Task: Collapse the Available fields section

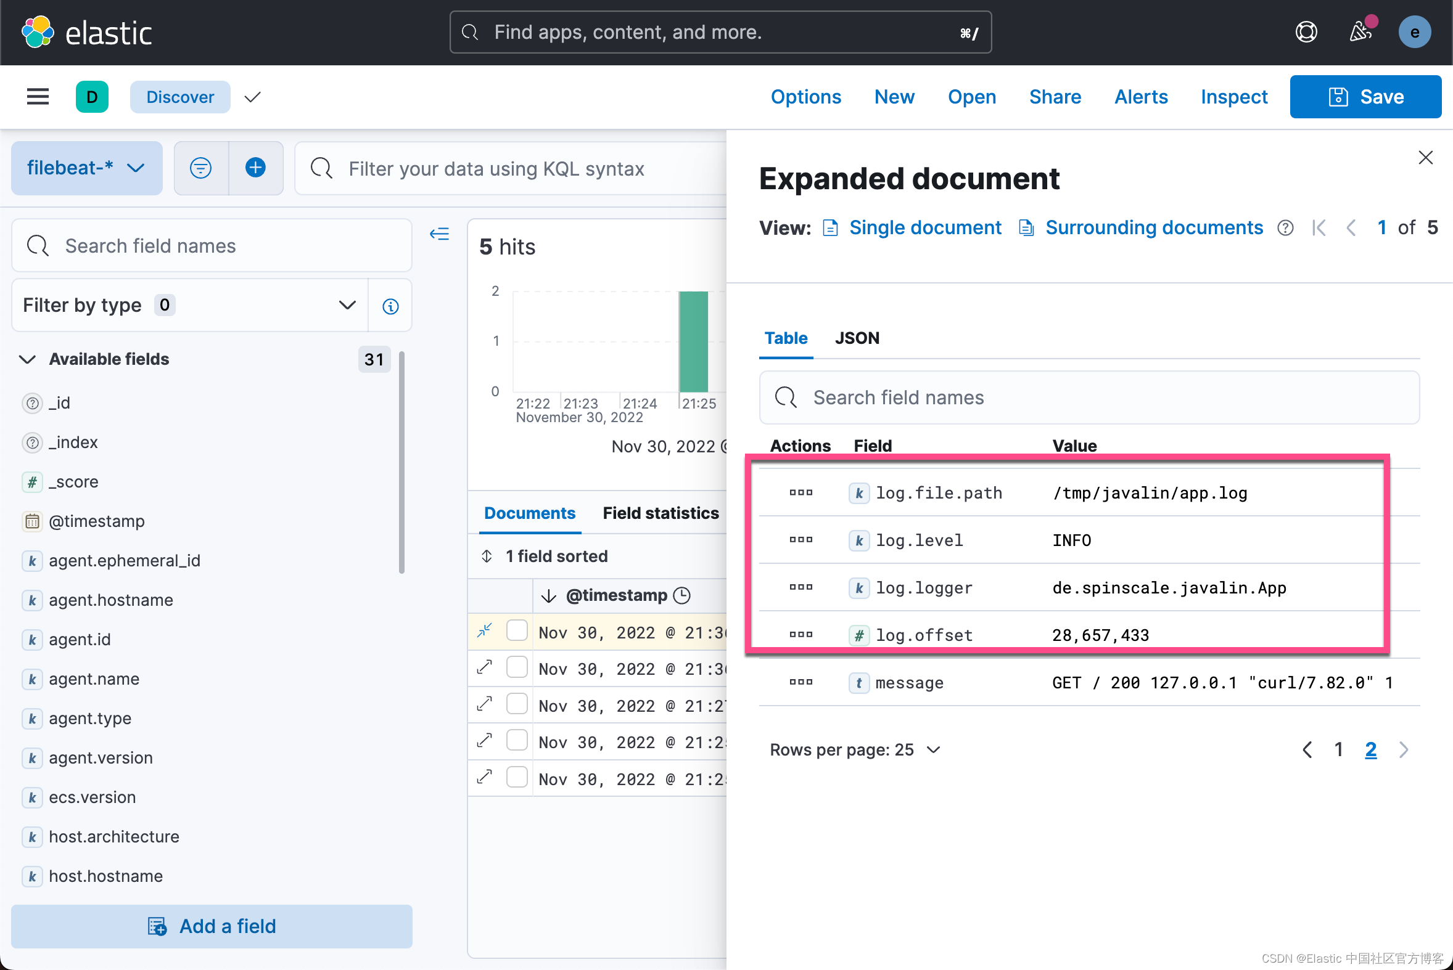Action: coord(27,359)
